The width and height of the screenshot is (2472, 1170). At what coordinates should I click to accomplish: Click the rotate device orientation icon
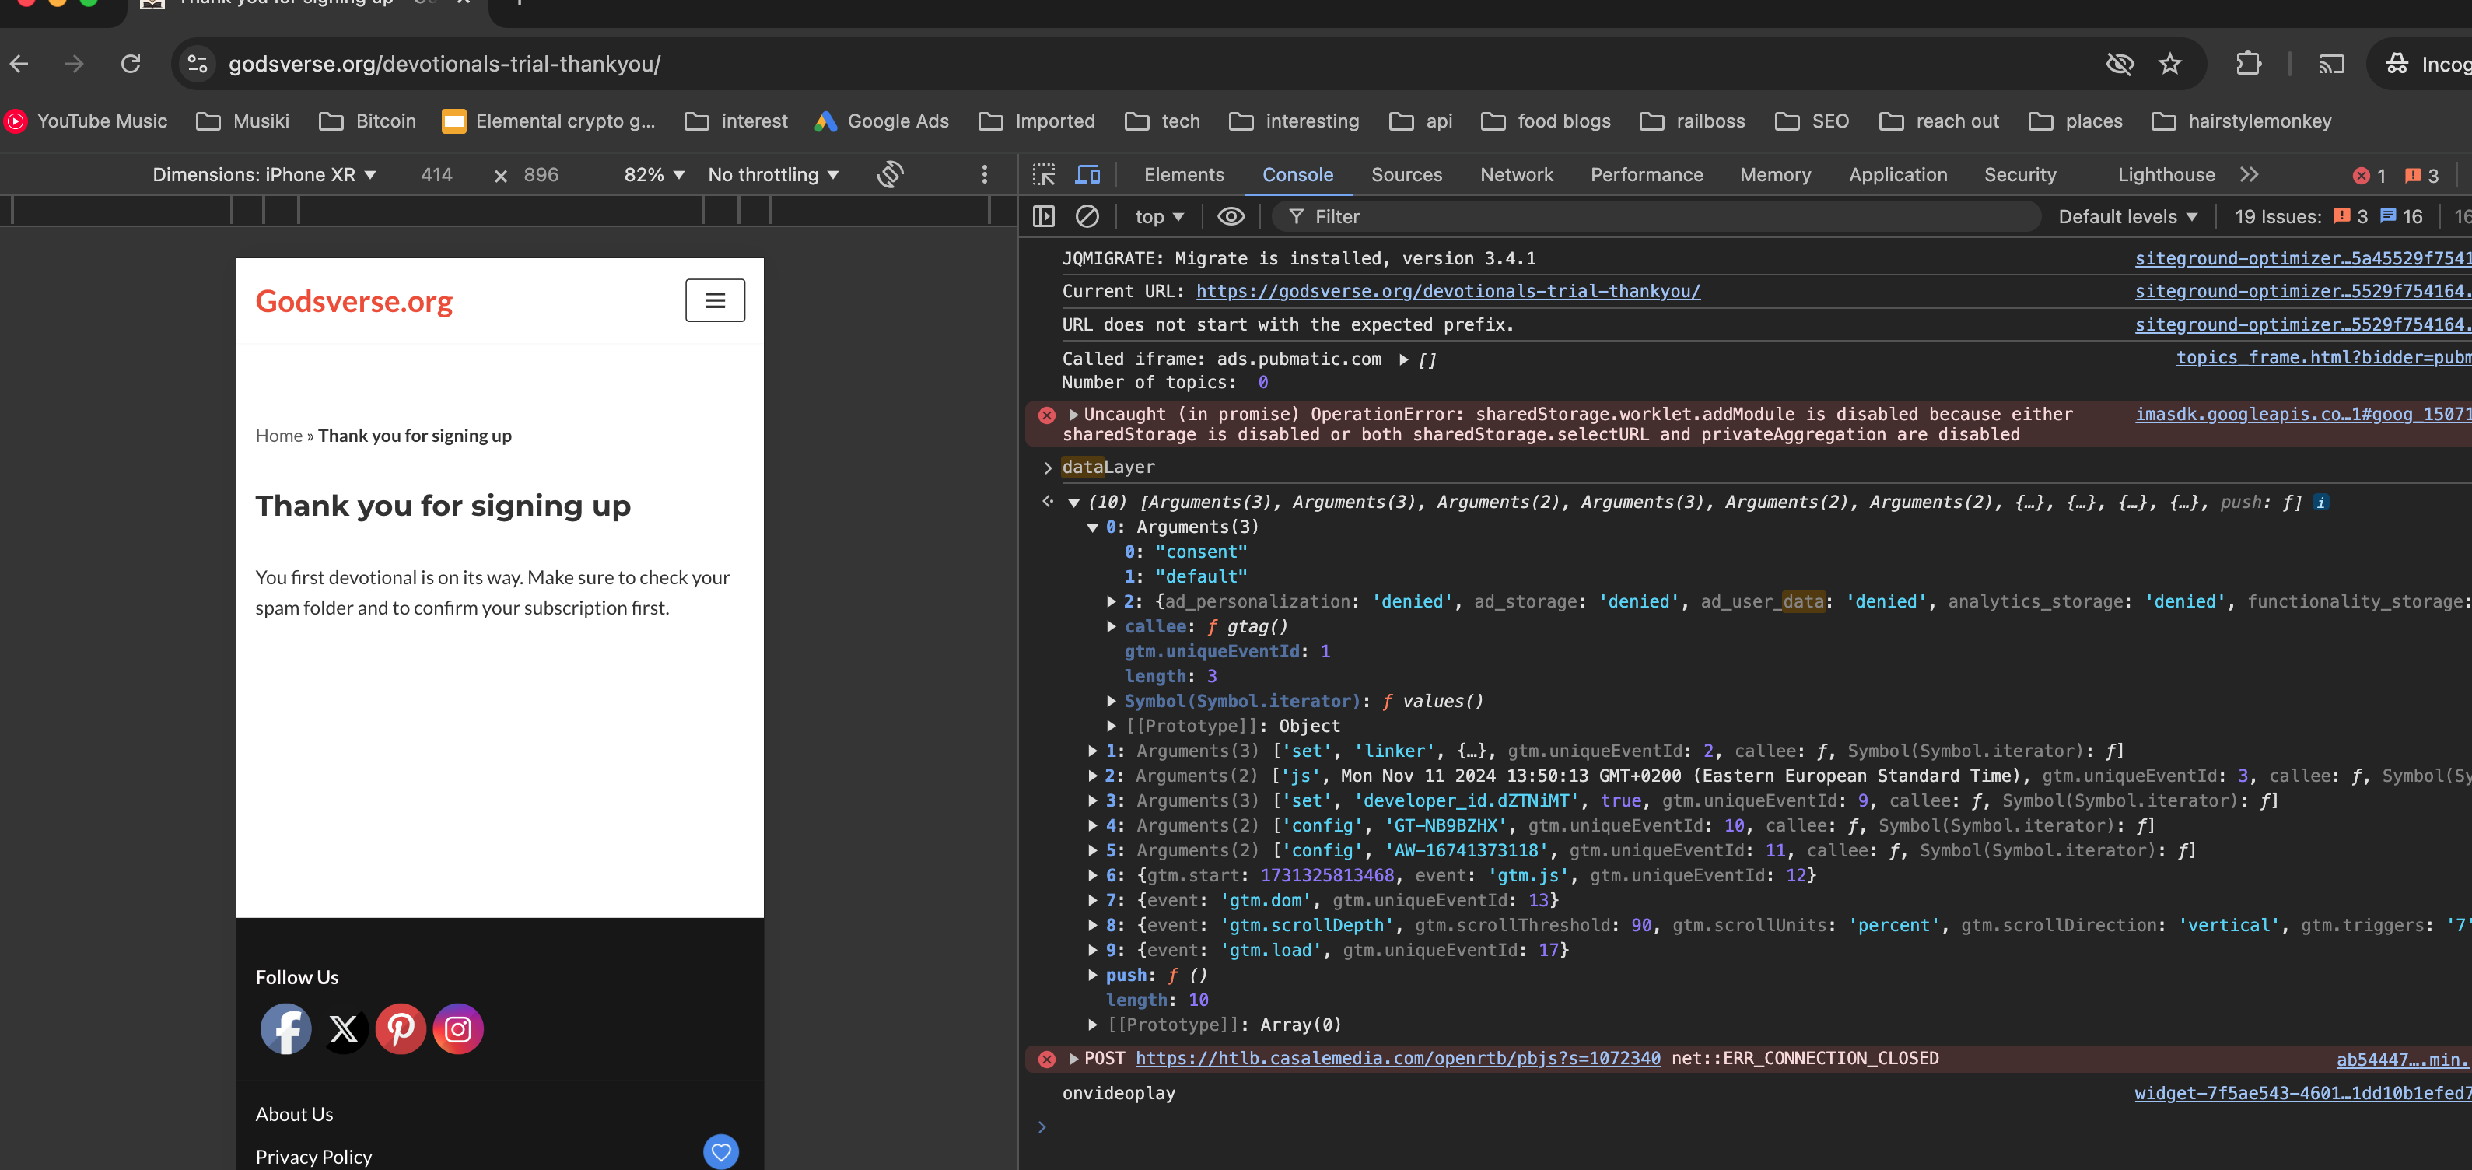pyautogui.click(x=890, y=175)
